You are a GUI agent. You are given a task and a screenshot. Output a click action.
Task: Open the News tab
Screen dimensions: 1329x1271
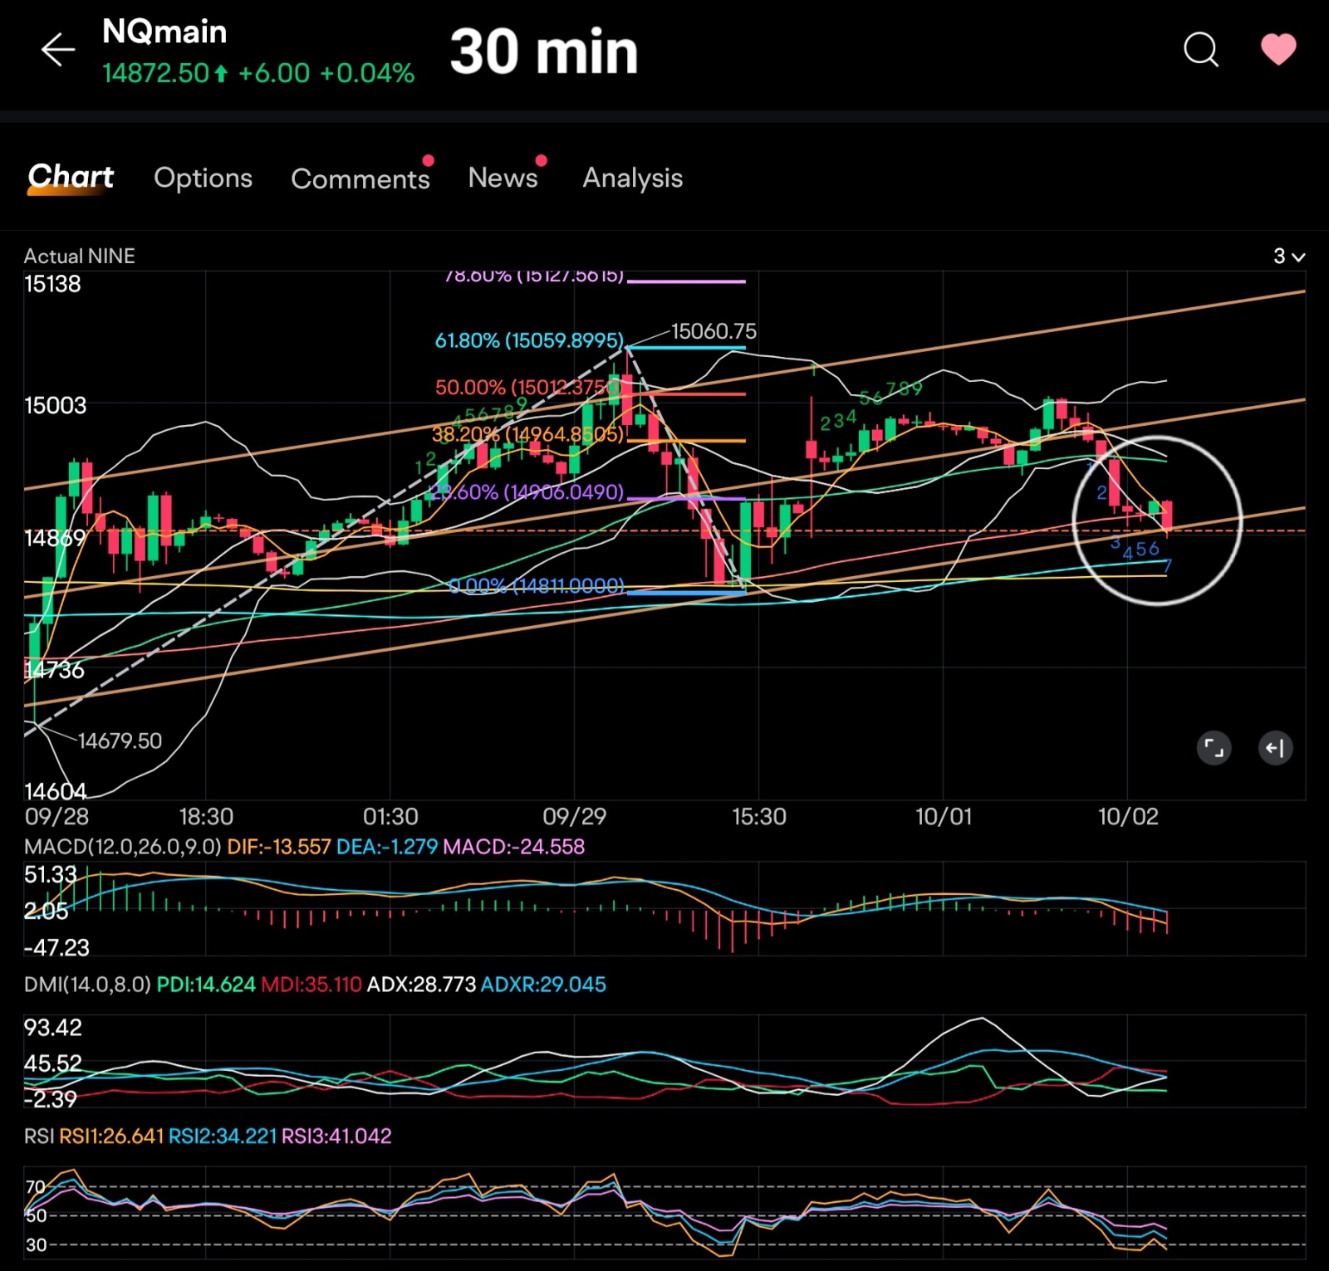(503, 177)
